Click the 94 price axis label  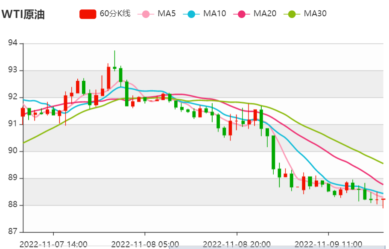13,43
